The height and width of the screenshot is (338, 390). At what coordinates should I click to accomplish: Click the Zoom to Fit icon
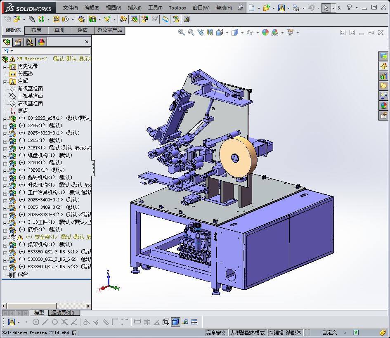click(x=182, y=32)
